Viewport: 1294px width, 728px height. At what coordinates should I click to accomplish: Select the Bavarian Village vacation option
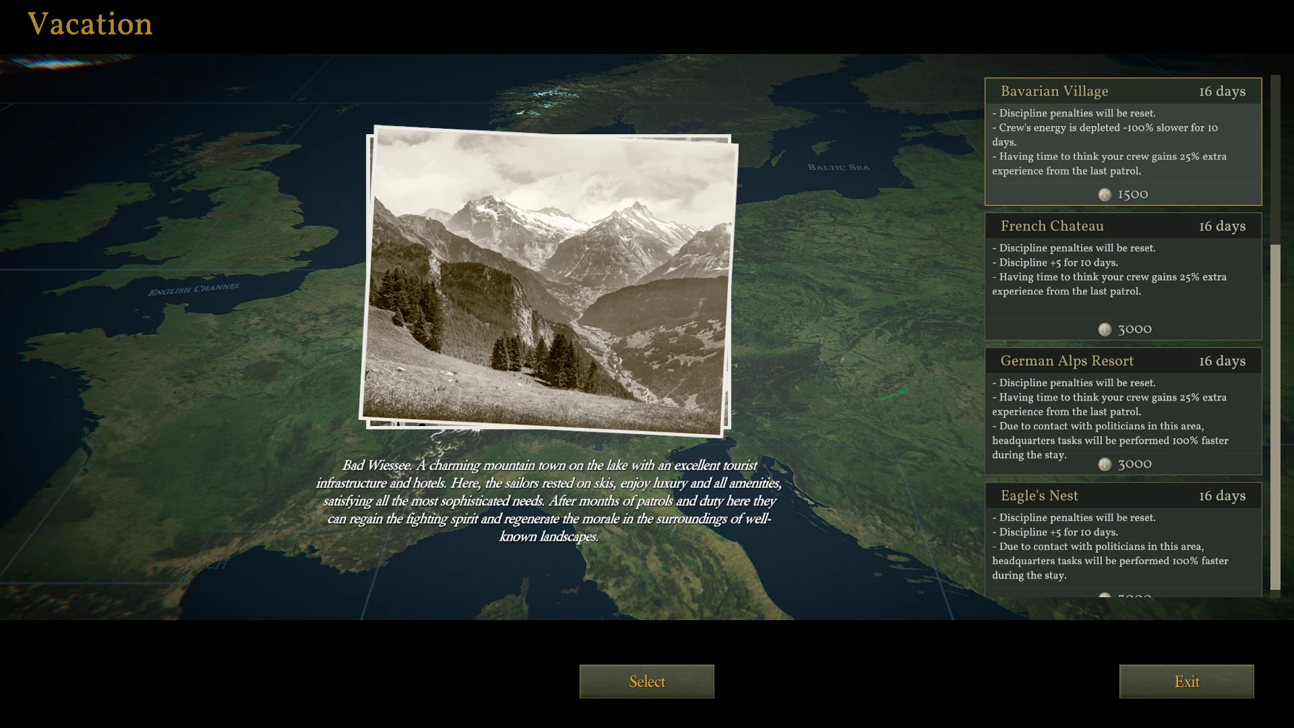(x=1054, y=92)
